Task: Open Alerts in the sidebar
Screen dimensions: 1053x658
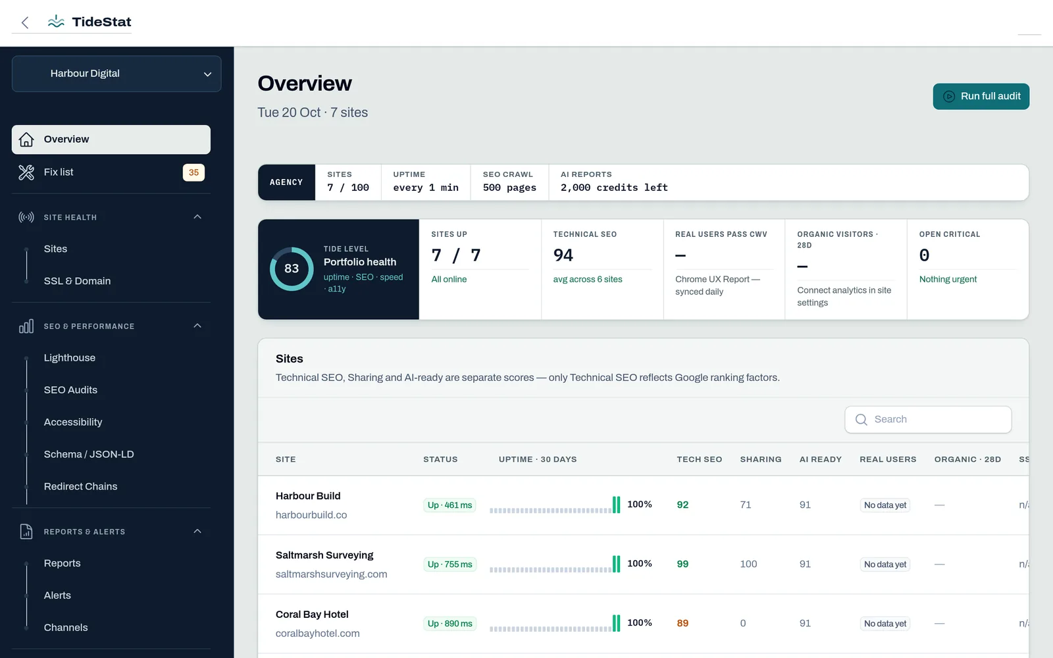Action: click(57, 595)
